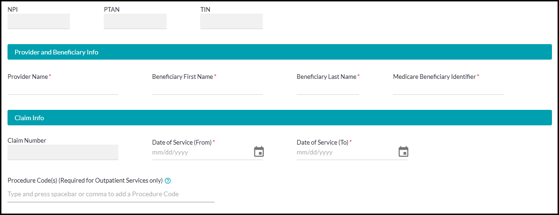Screen dimensions: 559x215
Task: Click the "Claim Number" label text
Action: [x=27, y=140]
